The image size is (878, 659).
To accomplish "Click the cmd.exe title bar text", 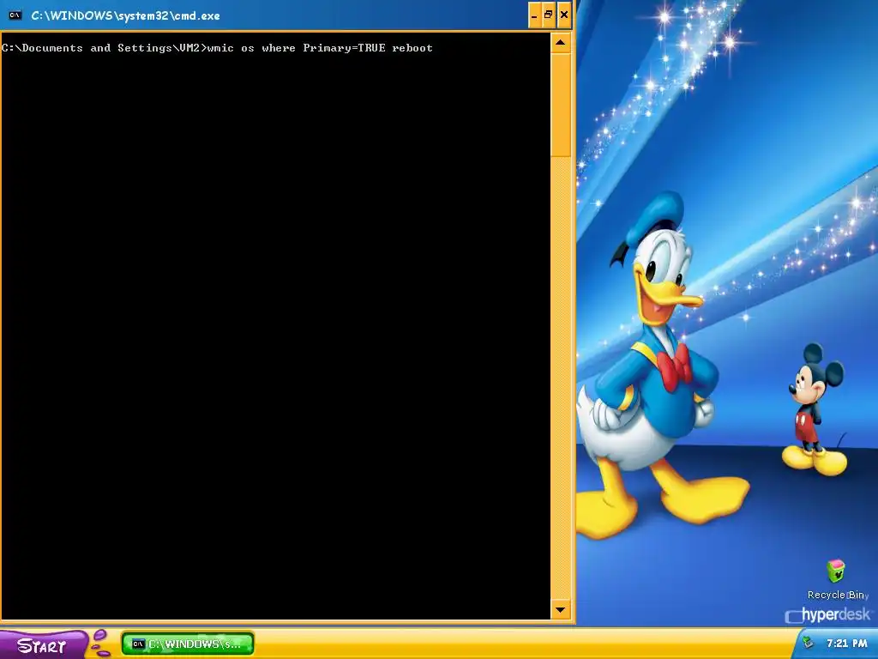I will pyautogui.click(x=125, y=15).
